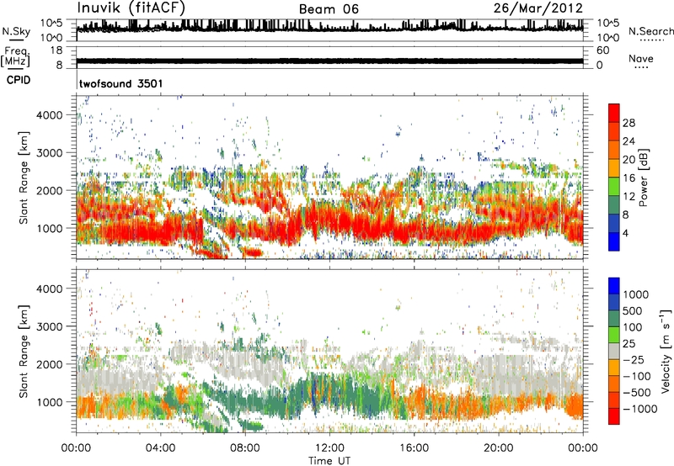Click the '12' Power scale label
The height and width of the screenshot is (466, 674).
pos(629,197)
